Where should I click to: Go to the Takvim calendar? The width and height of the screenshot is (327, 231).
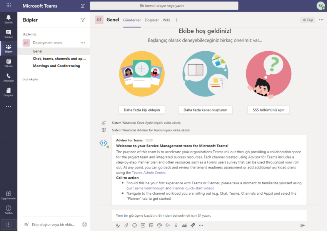tap(8, 62)
